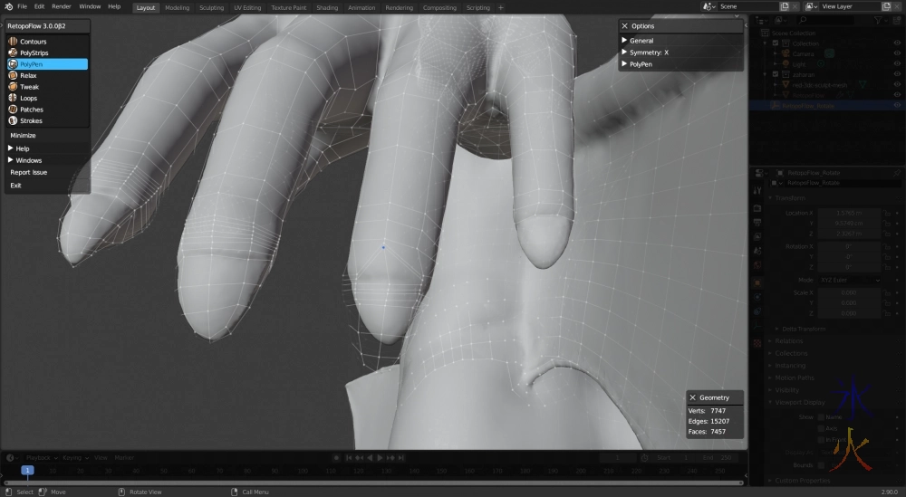Close the Geometry stats panel

click(x=692, y=397)
